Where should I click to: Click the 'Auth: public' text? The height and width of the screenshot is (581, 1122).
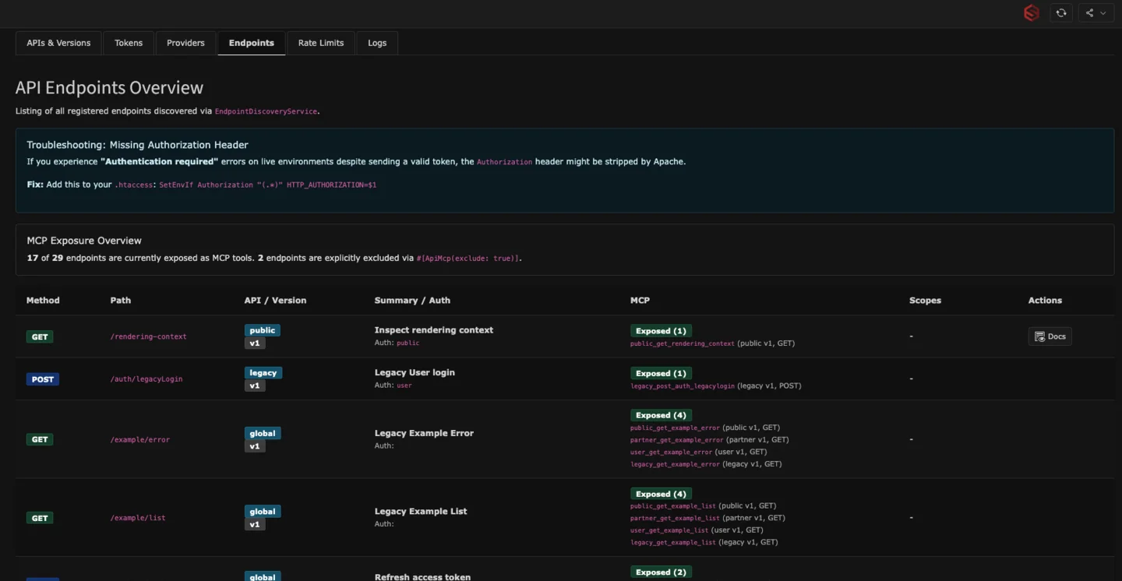tap(397, 343)
